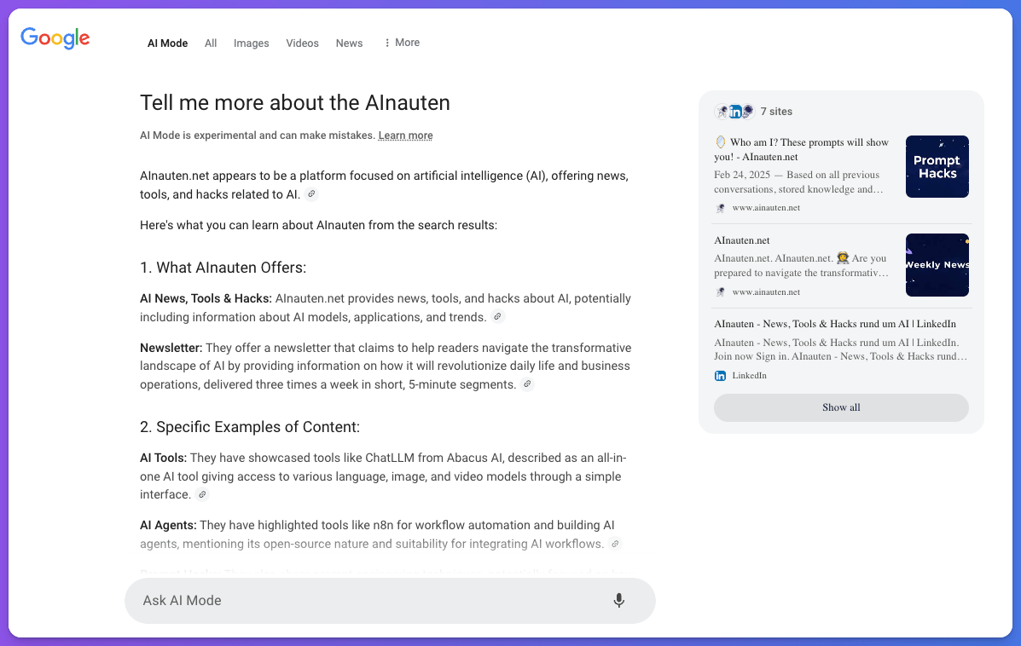This screenshot has width=1021, height=646.
Task: Open the AInauten.net result title
Action: pyautogui.click(x=742, y=240)
